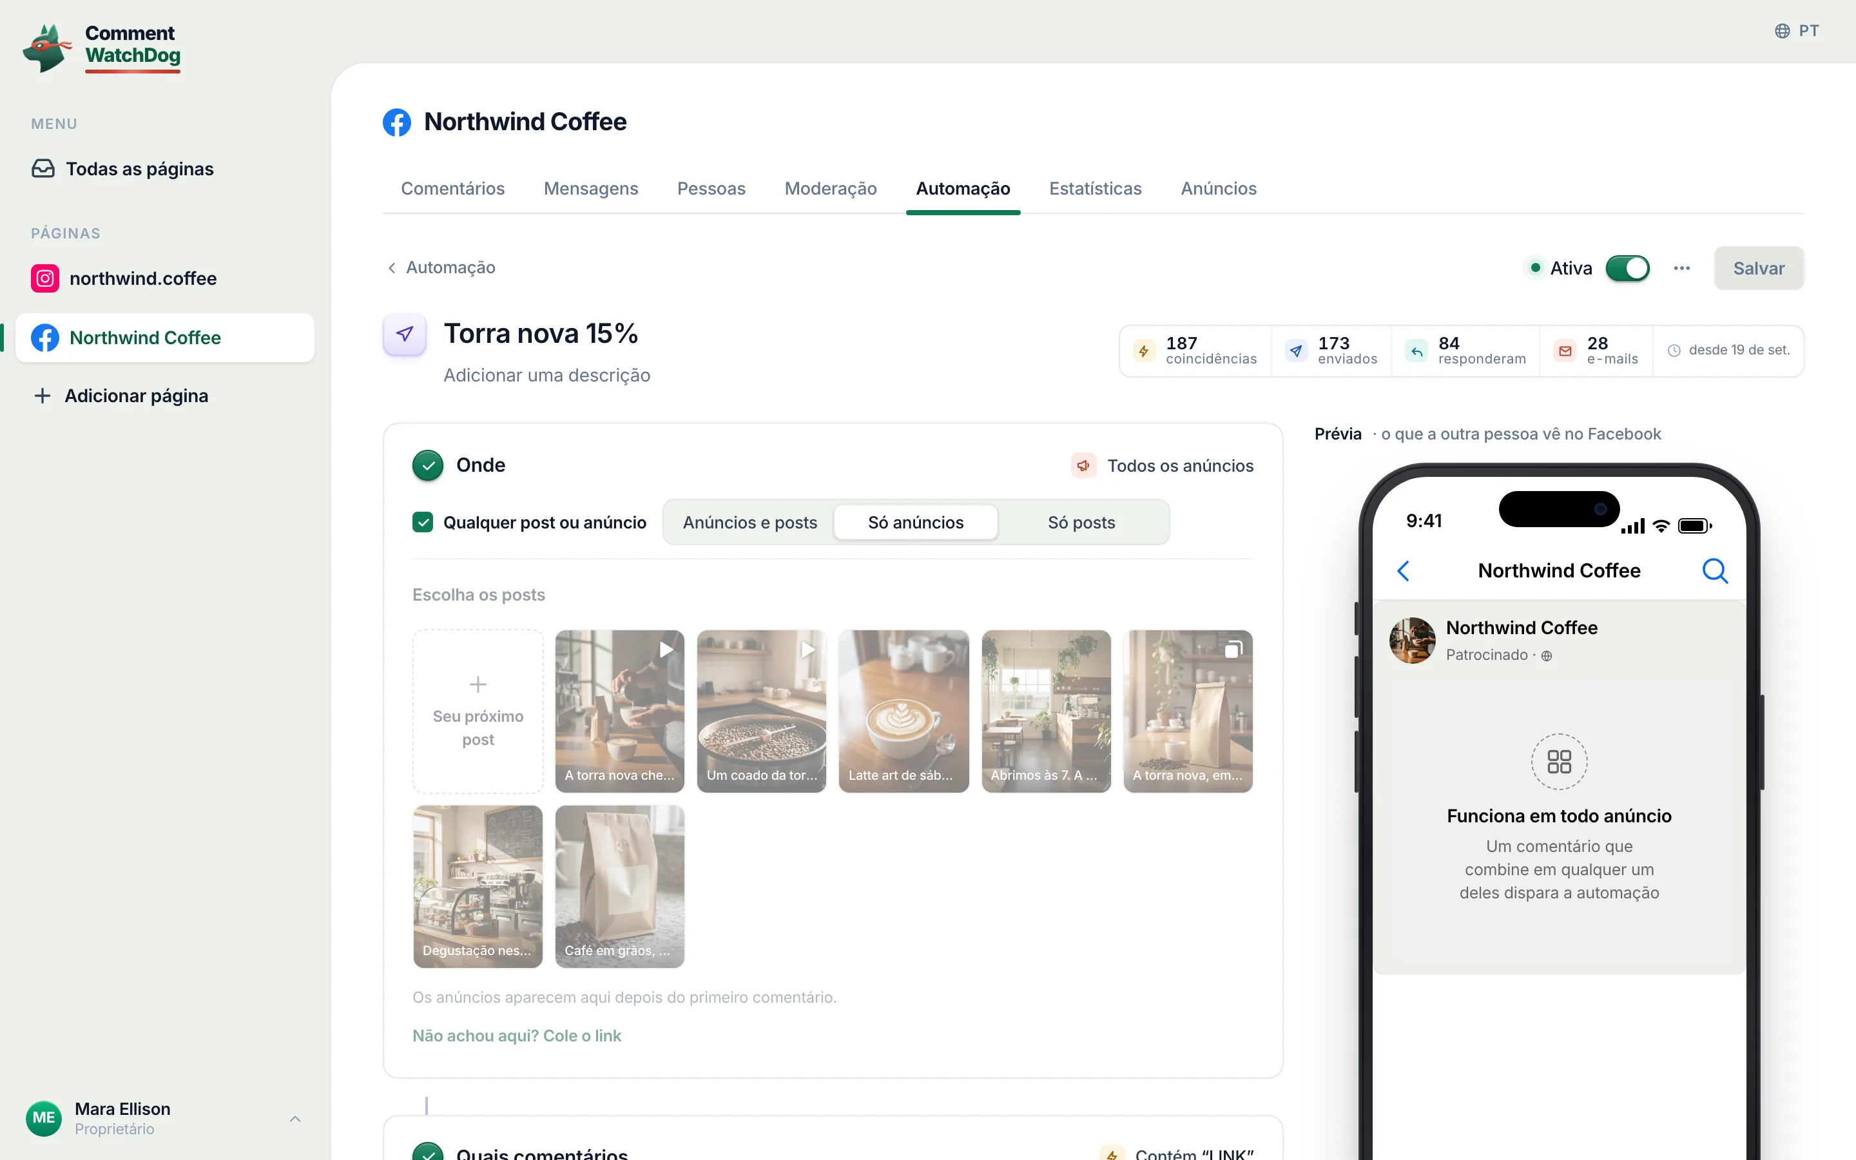Image resolution: width=1856 pixels, height=1160 pixels.
Task: Click the Salvar button
Action: (x=1759, y=269)
